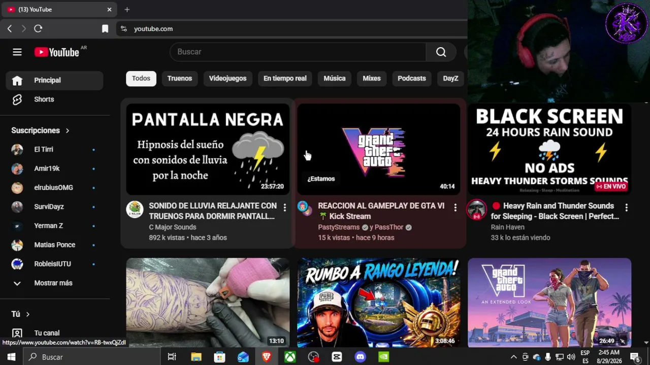Open Tu canal in the sidebar

pos(55,333)
